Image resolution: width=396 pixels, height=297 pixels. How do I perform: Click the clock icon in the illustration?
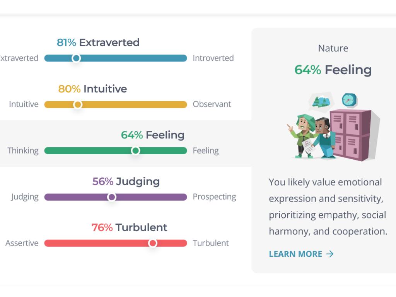(x=349, y=100)
